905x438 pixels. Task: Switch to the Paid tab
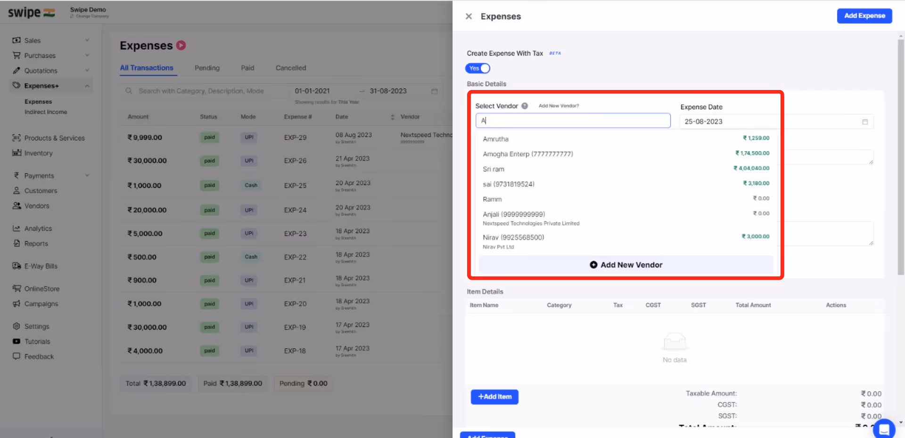247,68
